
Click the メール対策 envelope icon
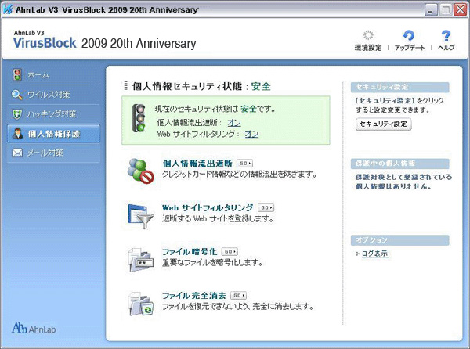tap(17, 153)
